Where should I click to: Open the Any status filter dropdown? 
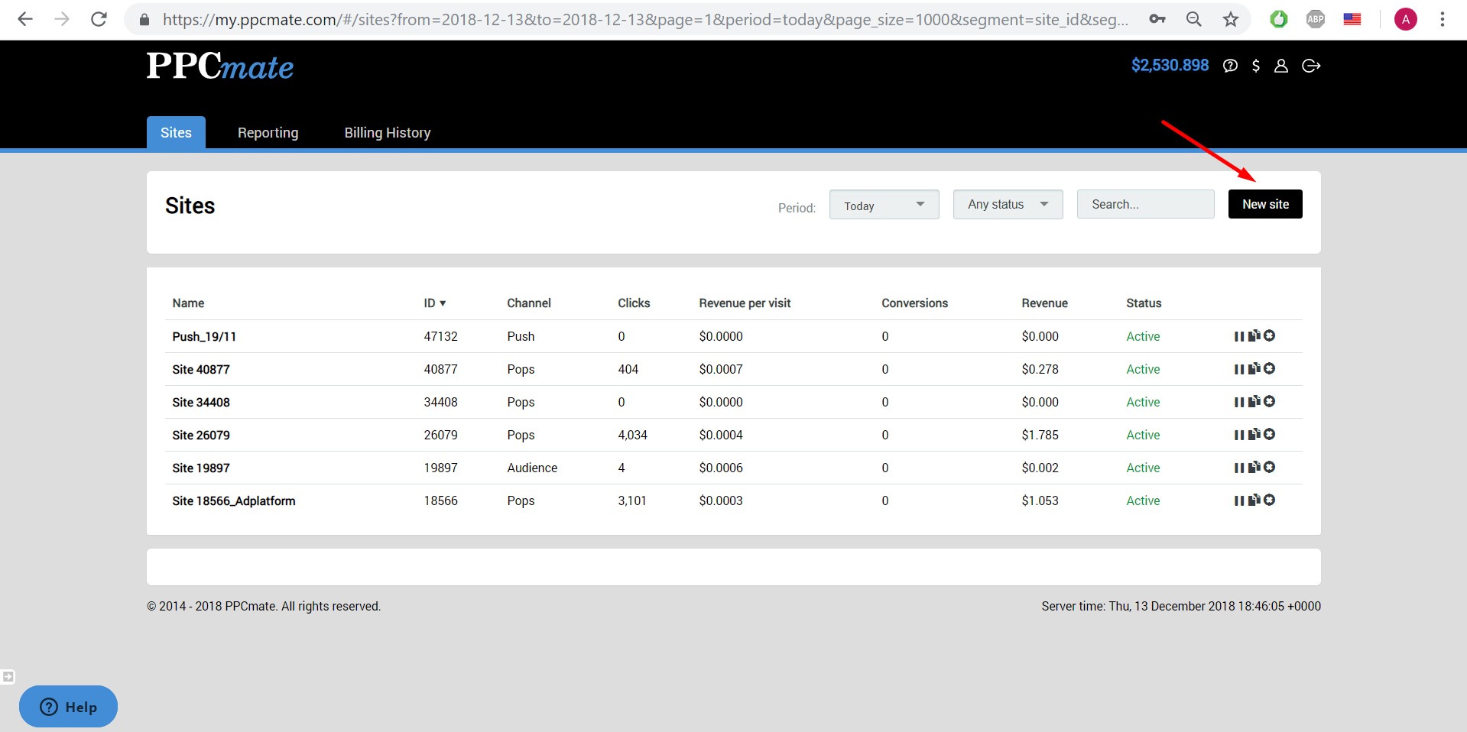point(1008,205)
